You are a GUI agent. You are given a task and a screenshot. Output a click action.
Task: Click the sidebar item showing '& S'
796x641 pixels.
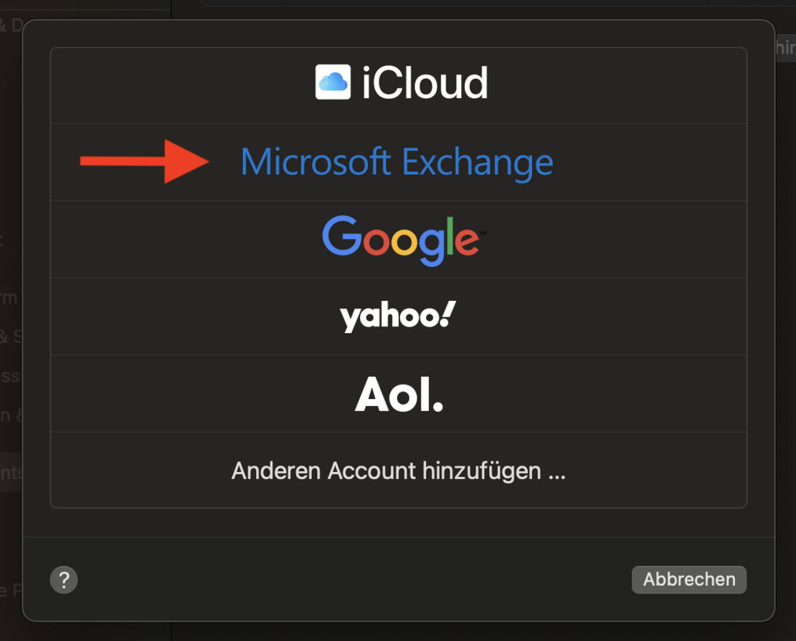[11, 336]
